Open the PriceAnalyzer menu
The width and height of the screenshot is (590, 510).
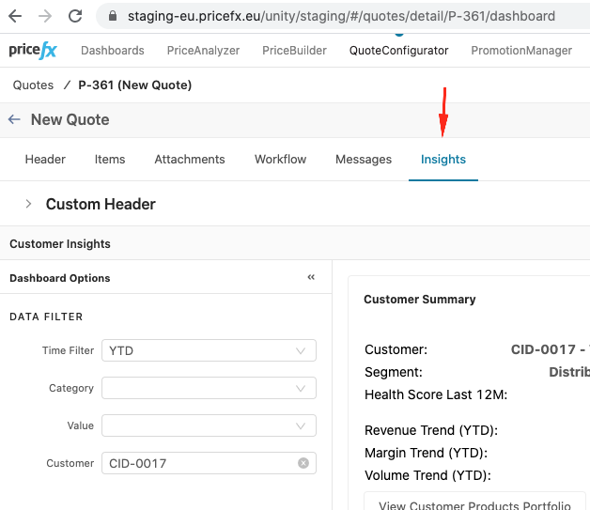click(203, 51)
